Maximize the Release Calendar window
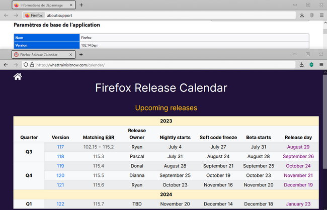Image resolution: width=327 pixels, height=210 pixels. 308,54
